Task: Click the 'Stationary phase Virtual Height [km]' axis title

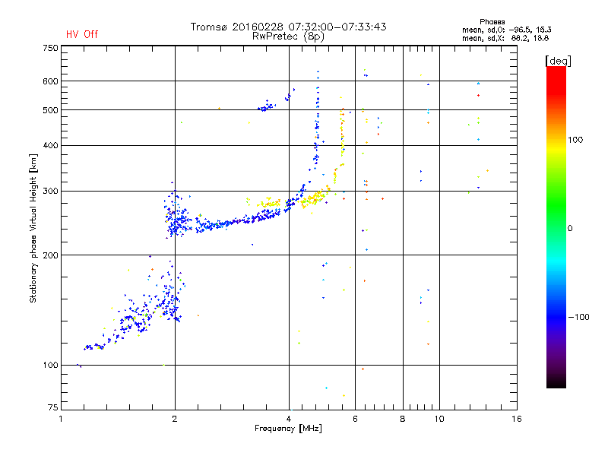Action: [x=33, y=229]
